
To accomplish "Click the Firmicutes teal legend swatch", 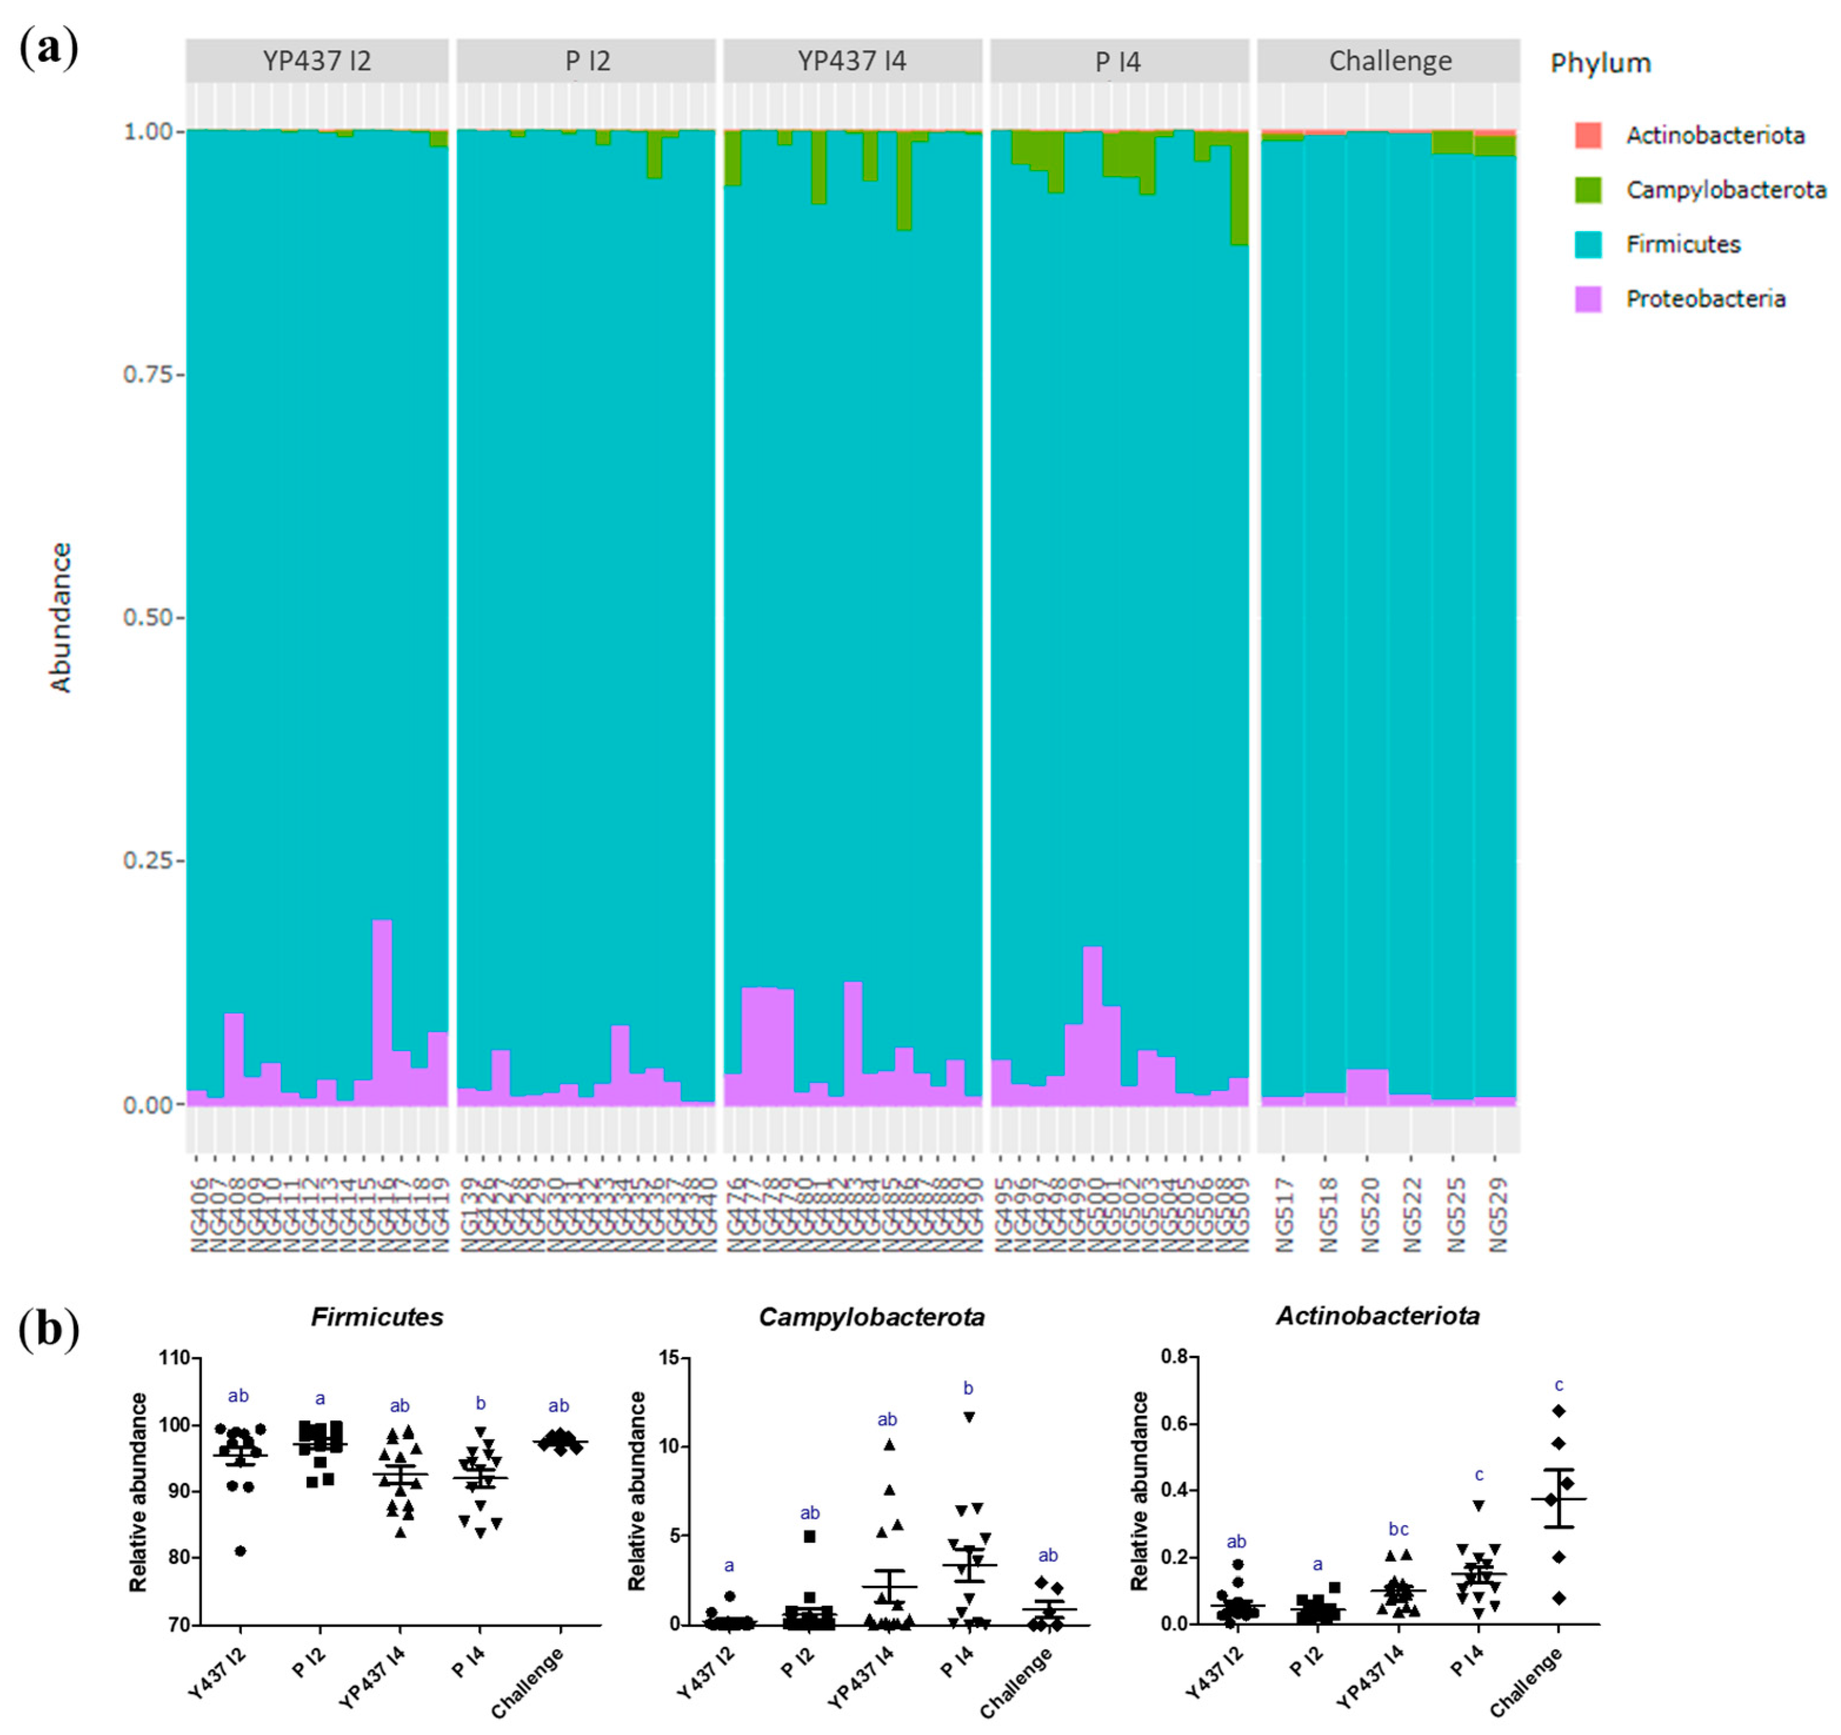I will [x=1587, y=245].
